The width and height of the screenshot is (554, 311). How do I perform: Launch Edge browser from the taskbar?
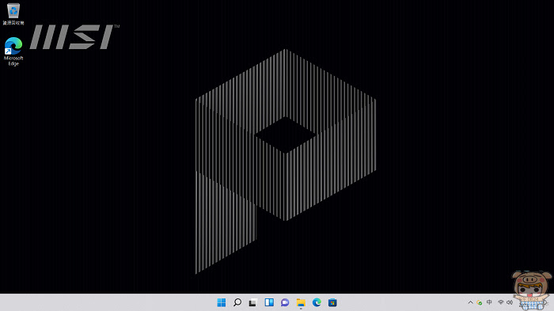click(x=317, y=302)
